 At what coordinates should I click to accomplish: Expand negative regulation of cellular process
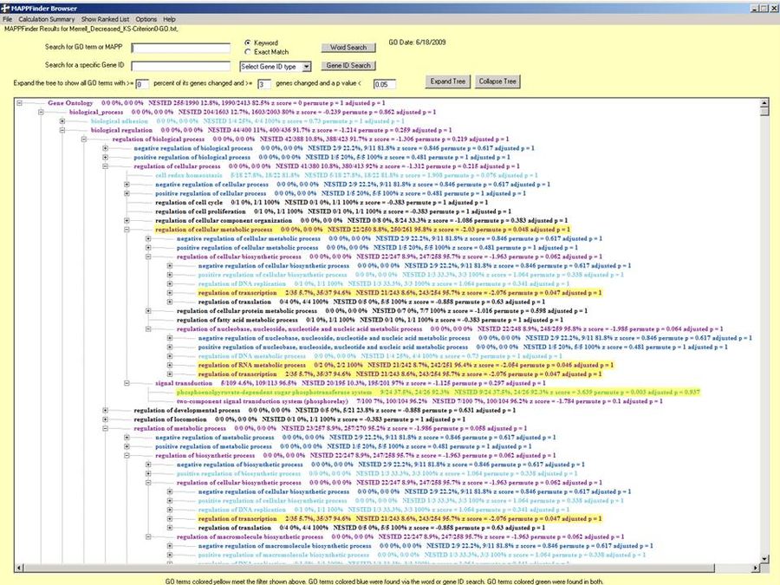[x=127, y=185]
